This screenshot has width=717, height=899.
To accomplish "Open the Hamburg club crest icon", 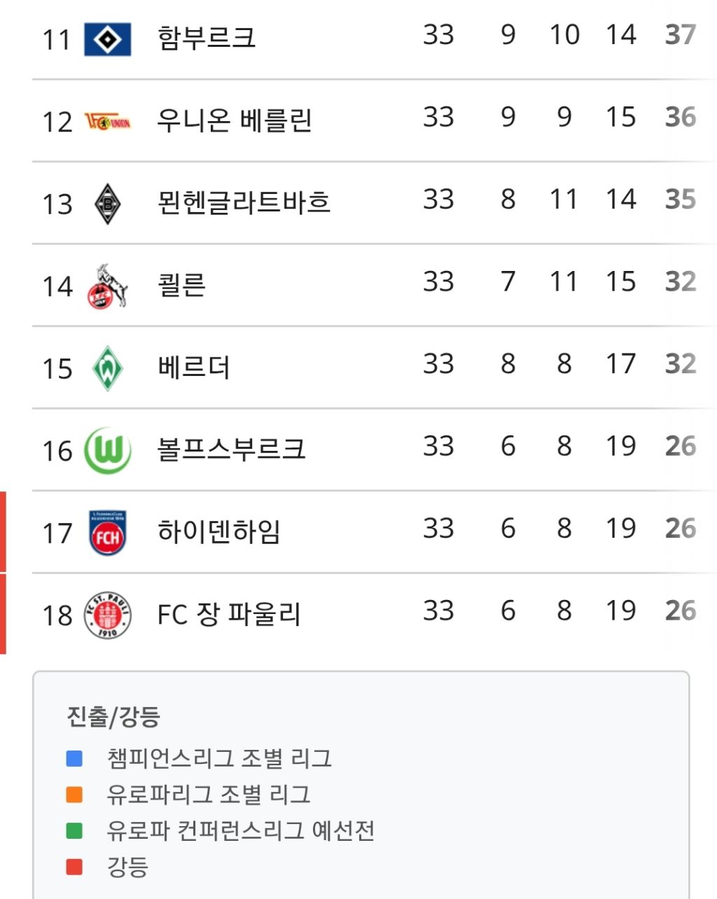I will pyautogui.click(x=107, y=39).
